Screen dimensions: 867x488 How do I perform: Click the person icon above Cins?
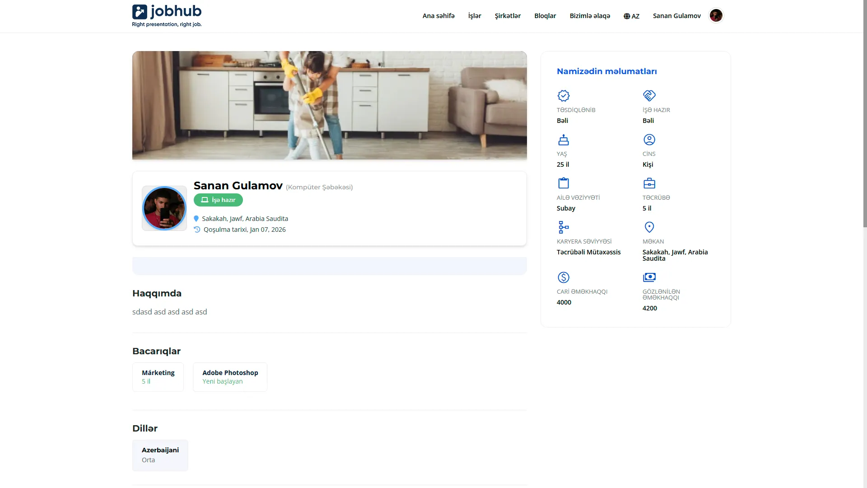coord(649,140)
